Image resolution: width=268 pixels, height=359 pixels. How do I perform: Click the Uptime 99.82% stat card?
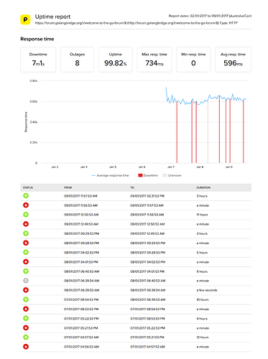(116, 60)
